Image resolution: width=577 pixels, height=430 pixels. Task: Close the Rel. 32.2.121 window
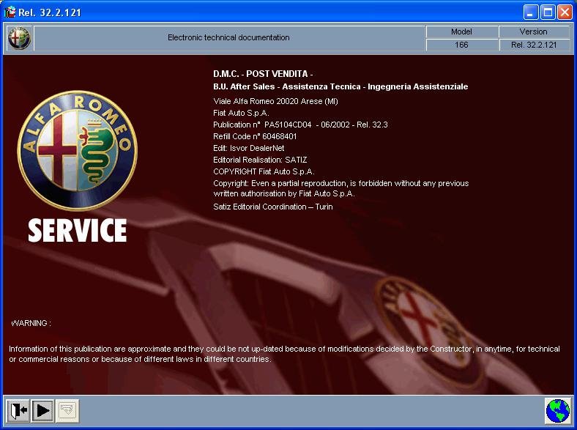pyautogui.click(x=565, y=12)
